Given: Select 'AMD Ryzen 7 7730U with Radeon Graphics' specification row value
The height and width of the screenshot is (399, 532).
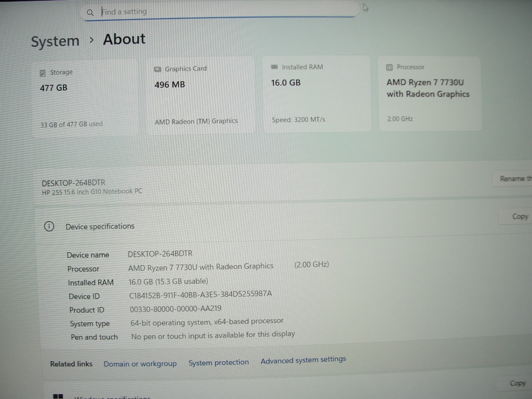Looking at the screenshot, I should coord(201,267).
